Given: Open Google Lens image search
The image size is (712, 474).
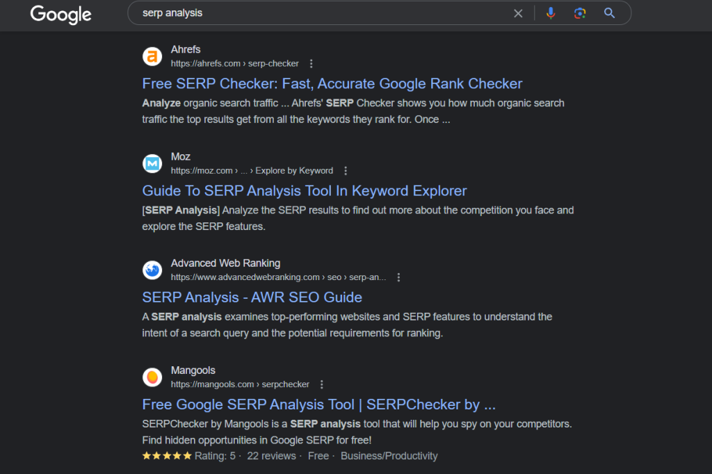Looking at the screenshot, I should click(x=579, y=13).
